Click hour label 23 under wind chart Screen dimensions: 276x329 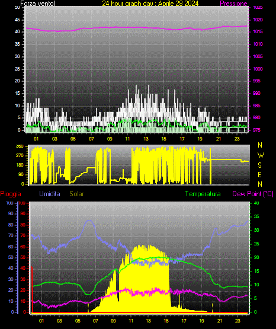[x=237, y=139]
